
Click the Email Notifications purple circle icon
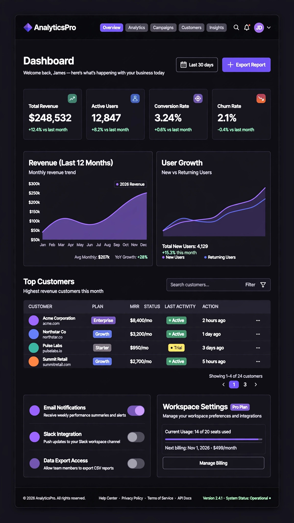(34, 411)
